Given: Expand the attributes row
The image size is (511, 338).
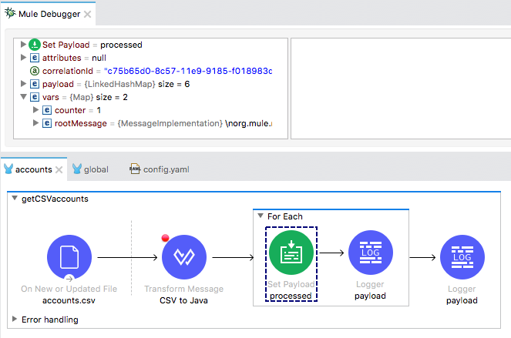Looking at the screenshot, I should pos(23,57).
